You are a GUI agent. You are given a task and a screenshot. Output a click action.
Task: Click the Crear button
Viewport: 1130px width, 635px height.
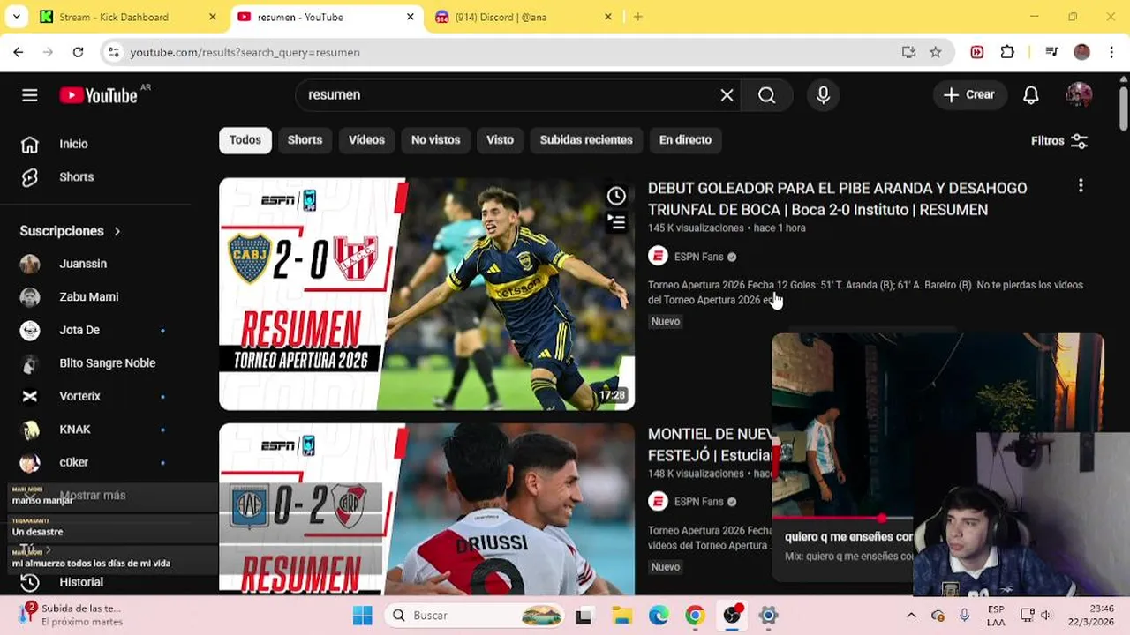pos(968,95)
